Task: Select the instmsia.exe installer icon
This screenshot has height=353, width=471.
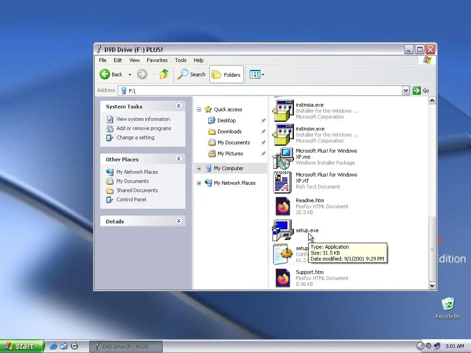Action: pyautogui.click(x=283, y=110)
